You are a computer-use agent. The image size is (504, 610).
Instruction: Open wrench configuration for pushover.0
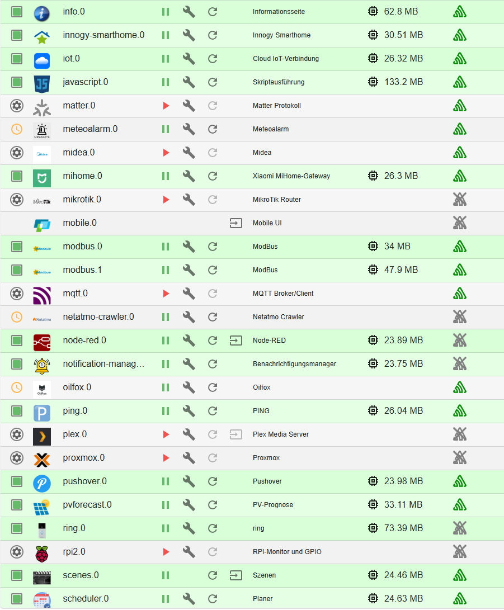click(189, 481)
